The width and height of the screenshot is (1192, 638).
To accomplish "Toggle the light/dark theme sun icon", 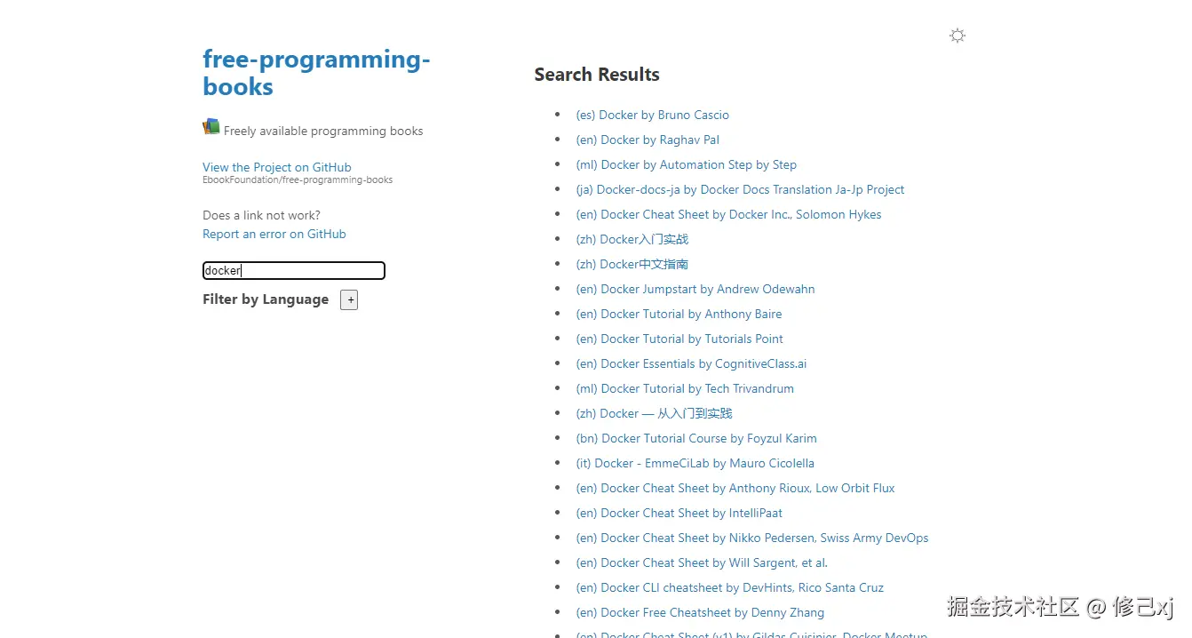I will pos(957,36).
